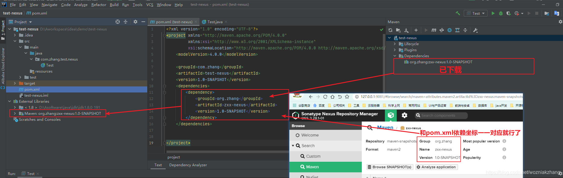Open Nexus administration gear icon
The height and width of the screenshot is (178, 563).
[405, 115]
